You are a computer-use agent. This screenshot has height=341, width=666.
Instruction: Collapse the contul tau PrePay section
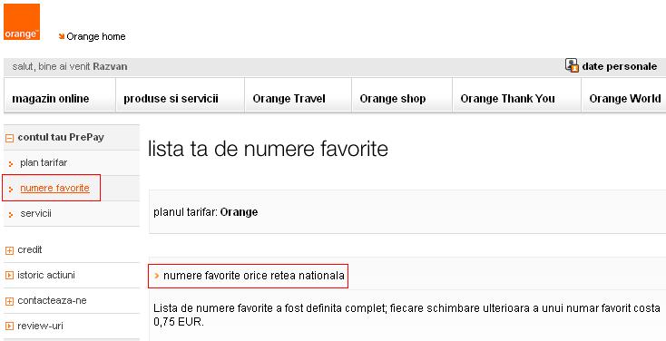9,138
